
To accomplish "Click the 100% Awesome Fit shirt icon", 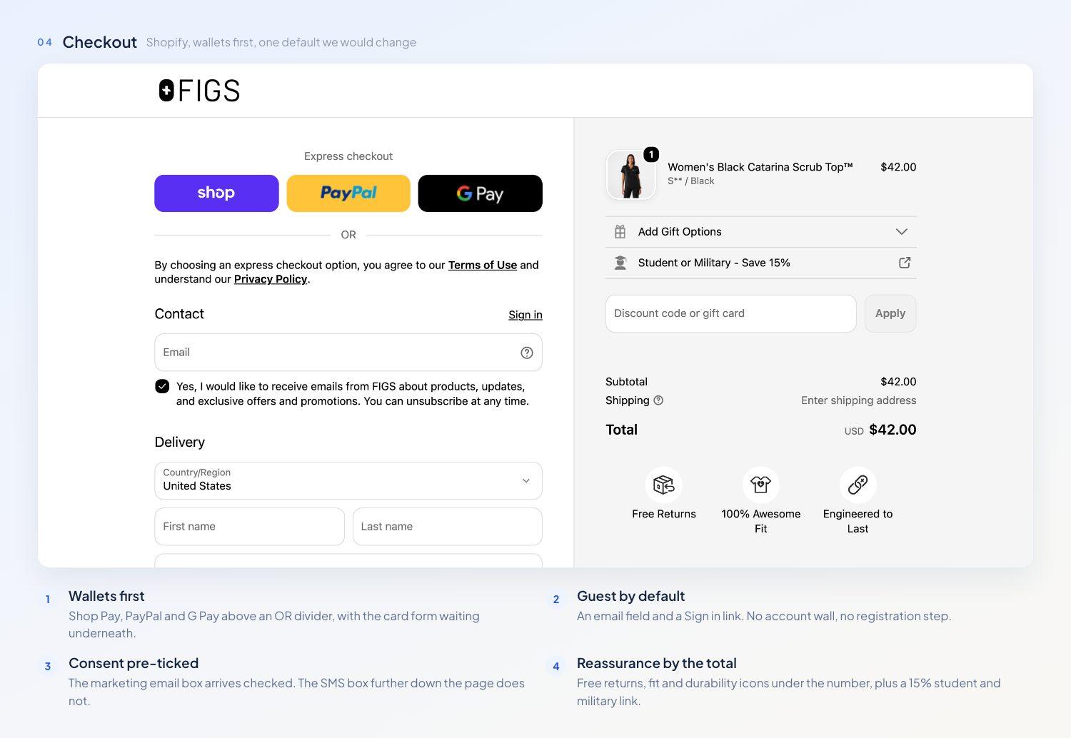I will 761,485.
